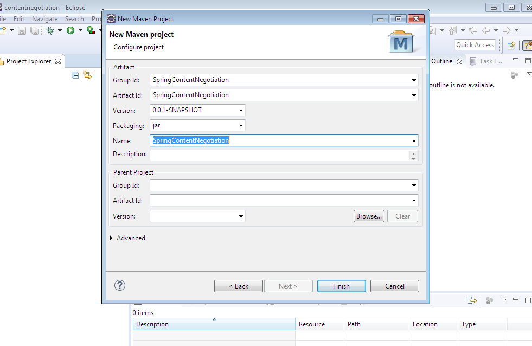Open the Navigate menu
The image size is (532, 346).
[x=44, y=19]
